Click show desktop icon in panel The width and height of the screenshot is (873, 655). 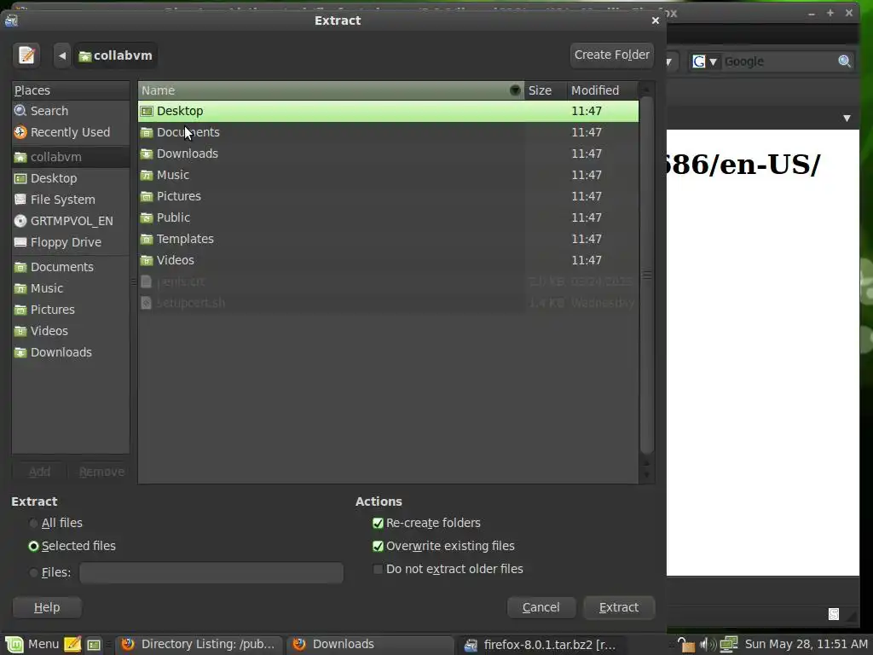(94, 645)
